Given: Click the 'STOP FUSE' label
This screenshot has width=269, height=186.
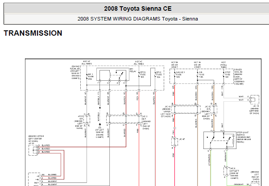Looking at the screenshot, I should coord(228,74).
